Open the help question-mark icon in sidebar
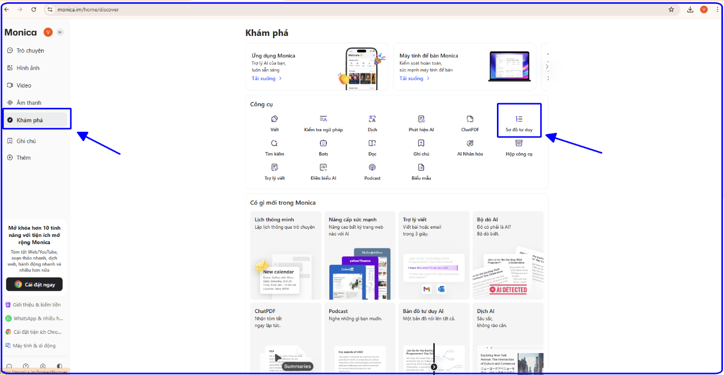This screenshot has height=375, width=724. [x=26, y=367]
